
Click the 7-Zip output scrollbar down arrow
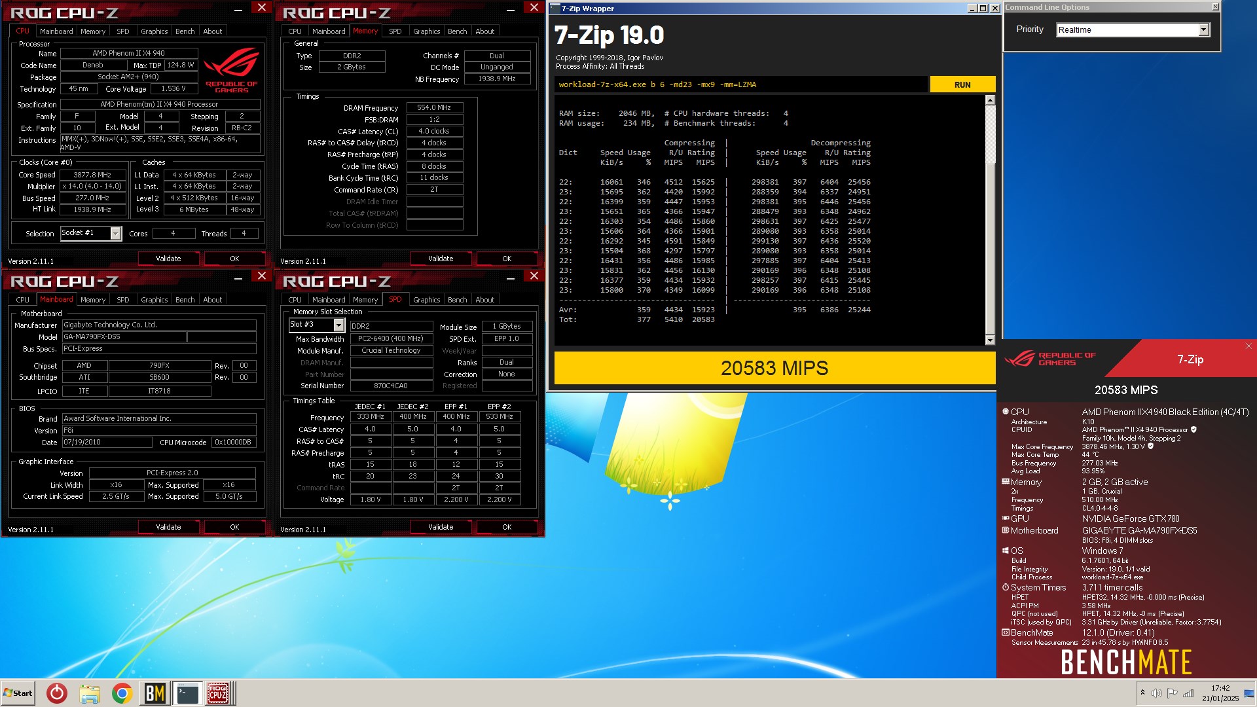[x=990, y=340]
